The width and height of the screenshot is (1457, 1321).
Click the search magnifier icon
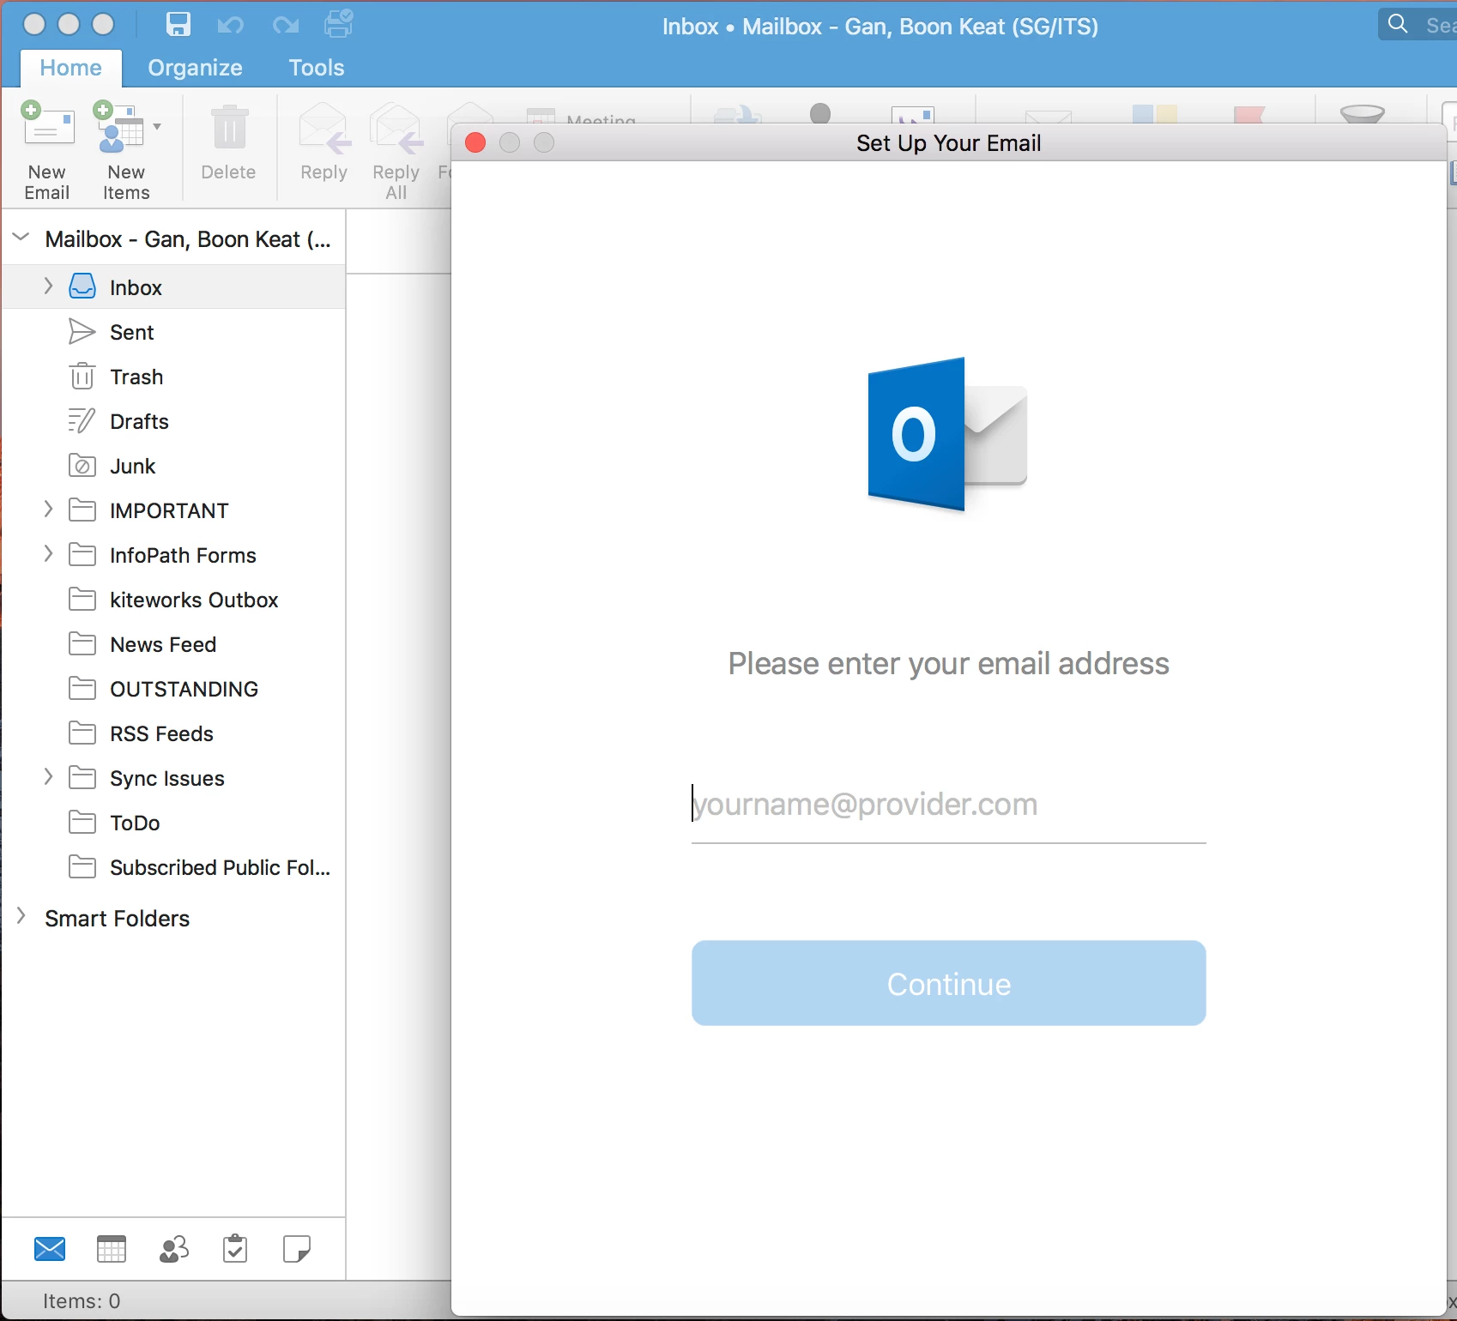(x=1398, y=23)
